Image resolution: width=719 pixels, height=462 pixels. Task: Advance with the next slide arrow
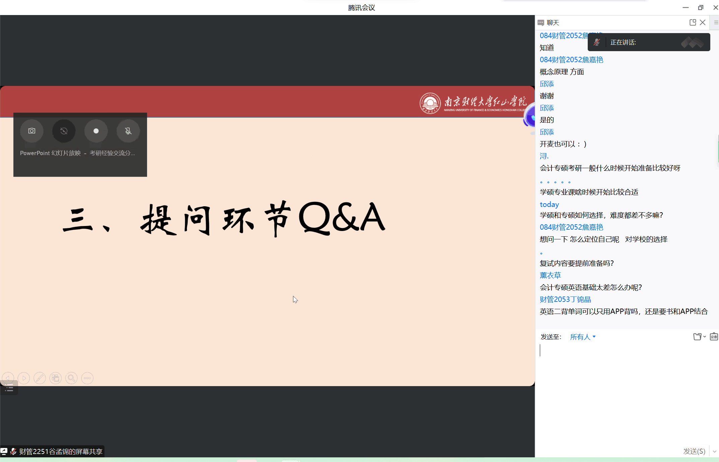24,378
